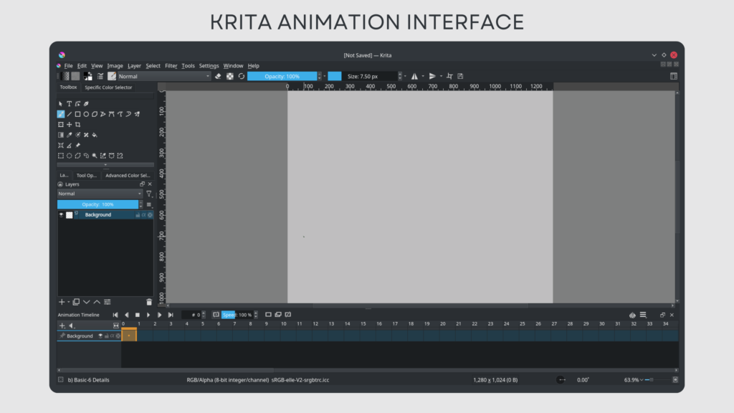Open the toolbar blending mode dropdown

click(164, 76)
